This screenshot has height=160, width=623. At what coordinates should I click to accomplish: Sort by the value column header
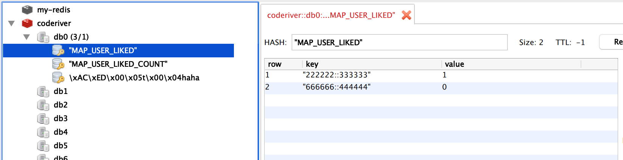pos(511,64)
